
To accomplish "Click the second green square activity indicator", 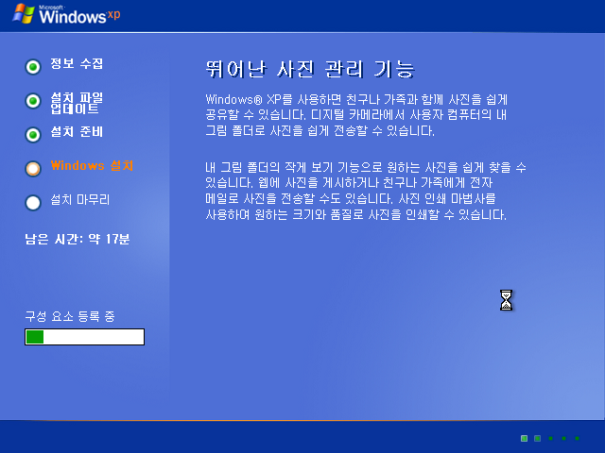I will (537, 438).
